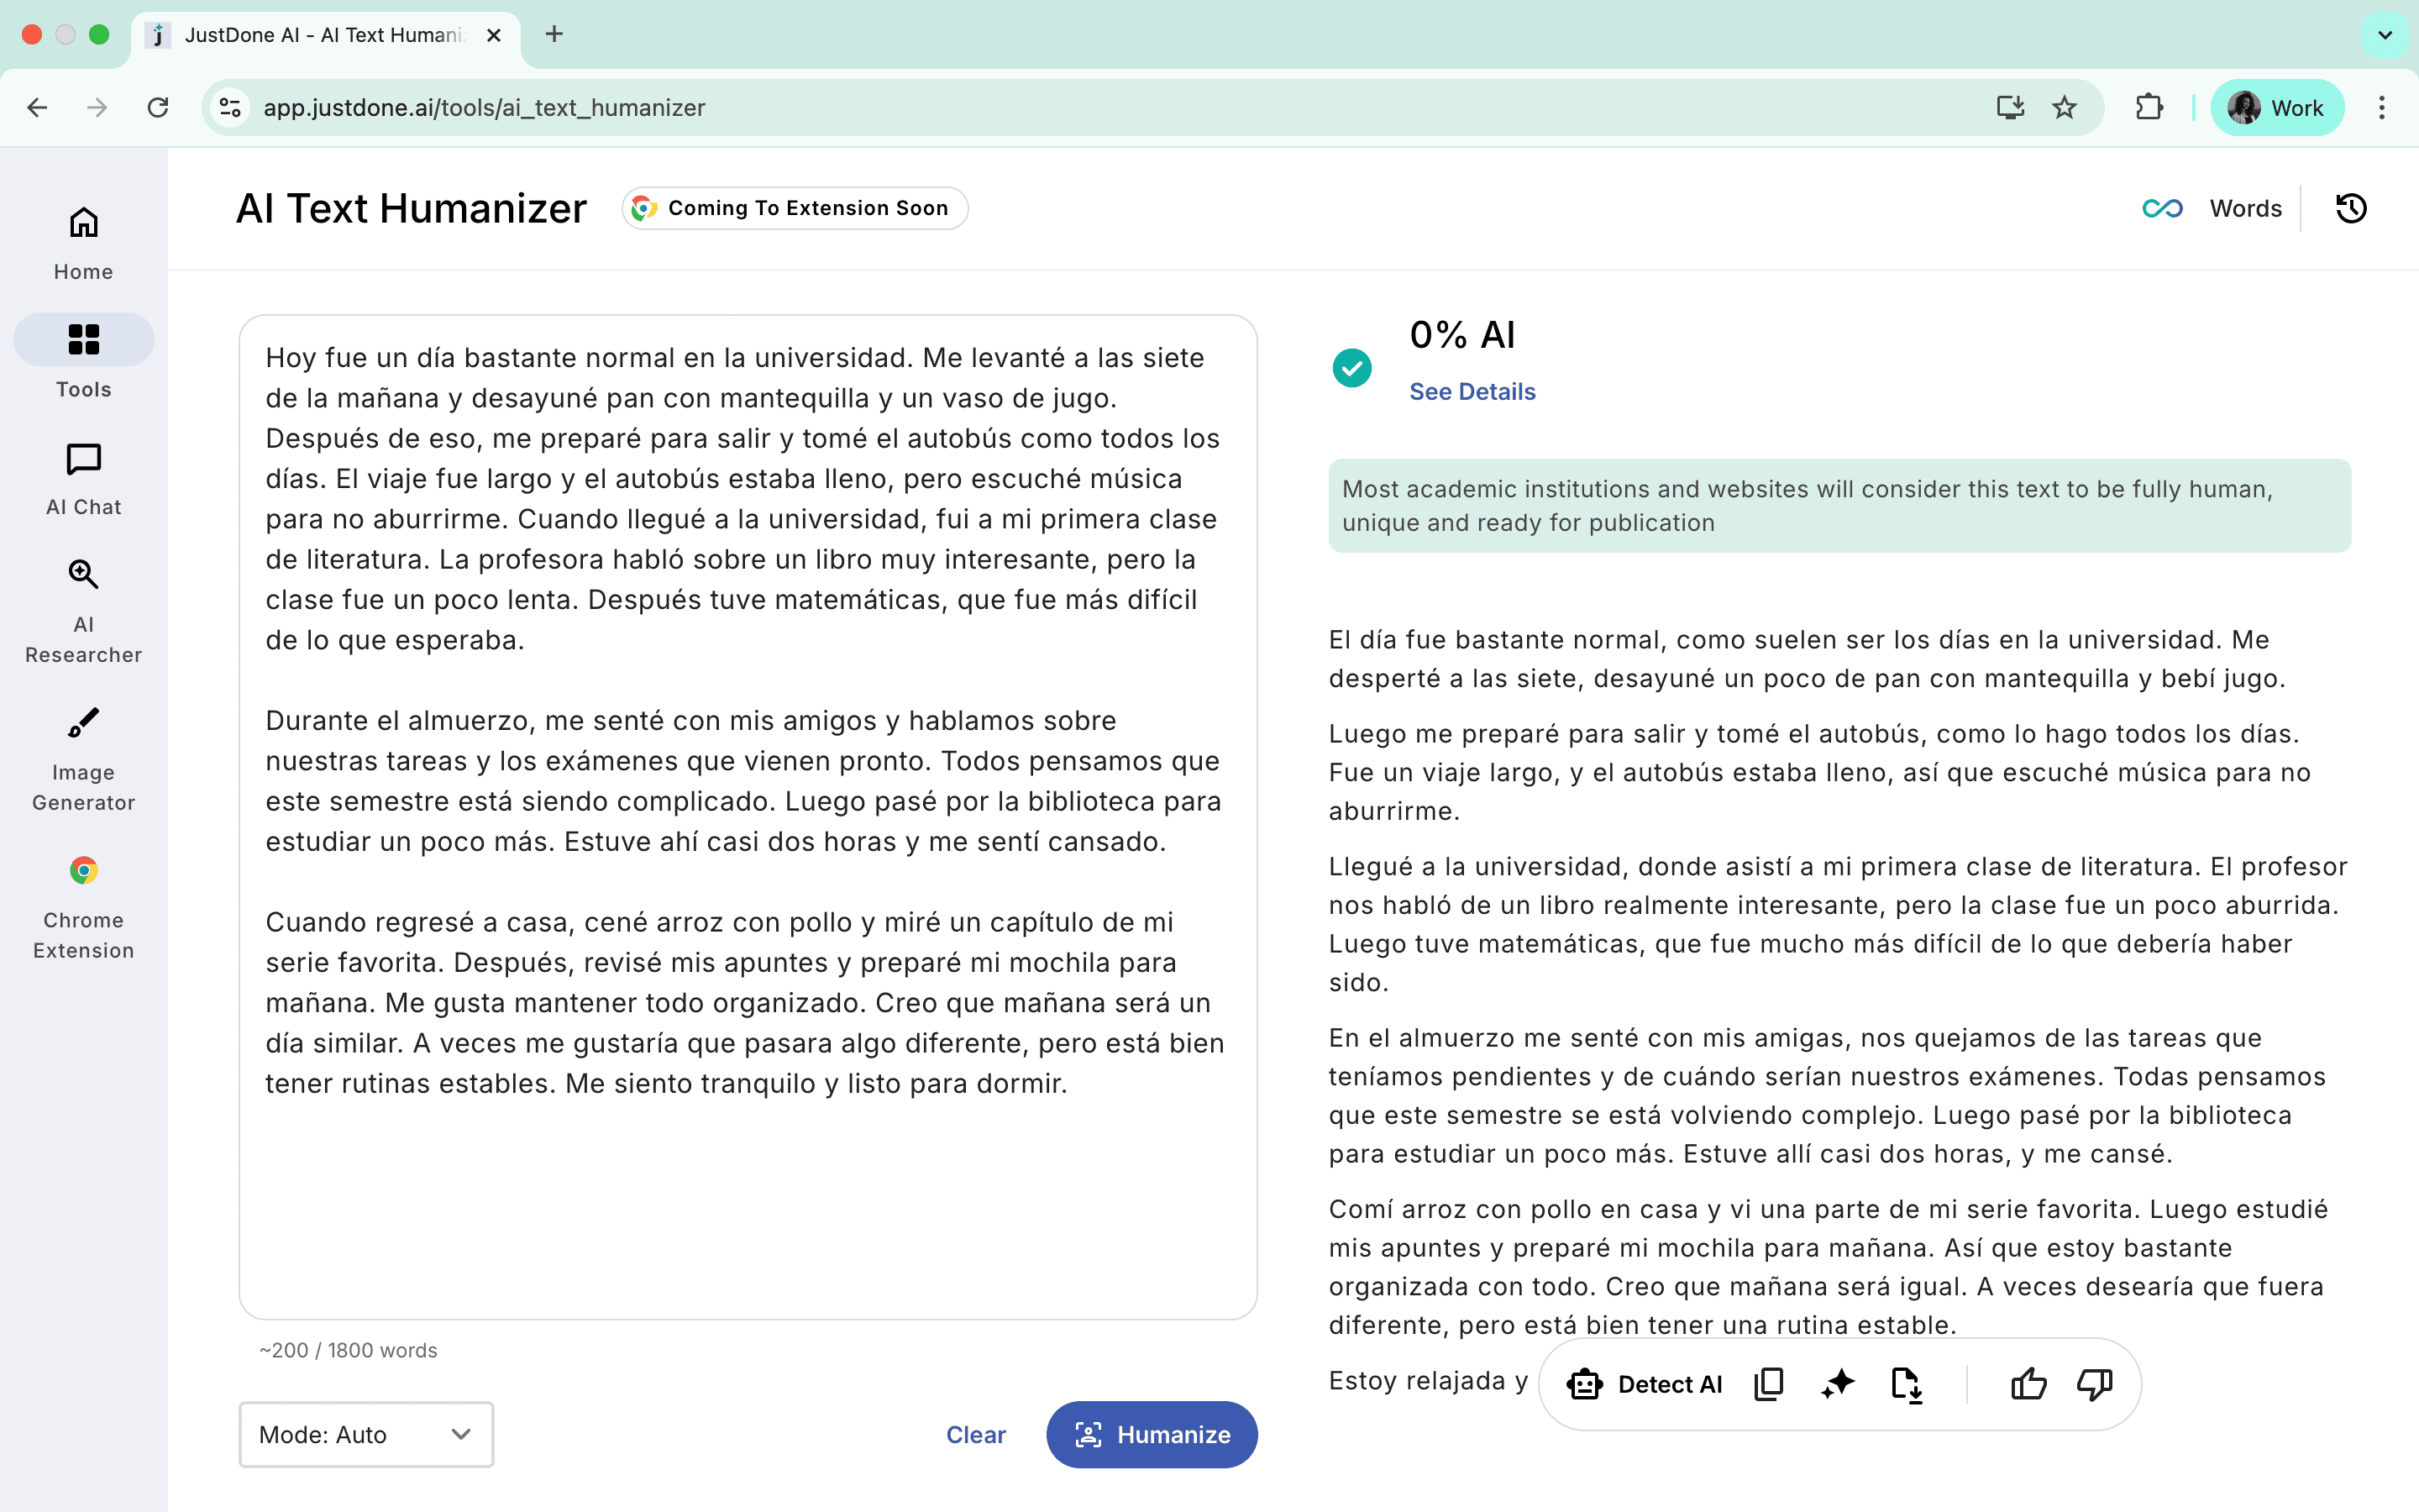Open the Chrome Extension sidebar item

click(x=83, y=906)
